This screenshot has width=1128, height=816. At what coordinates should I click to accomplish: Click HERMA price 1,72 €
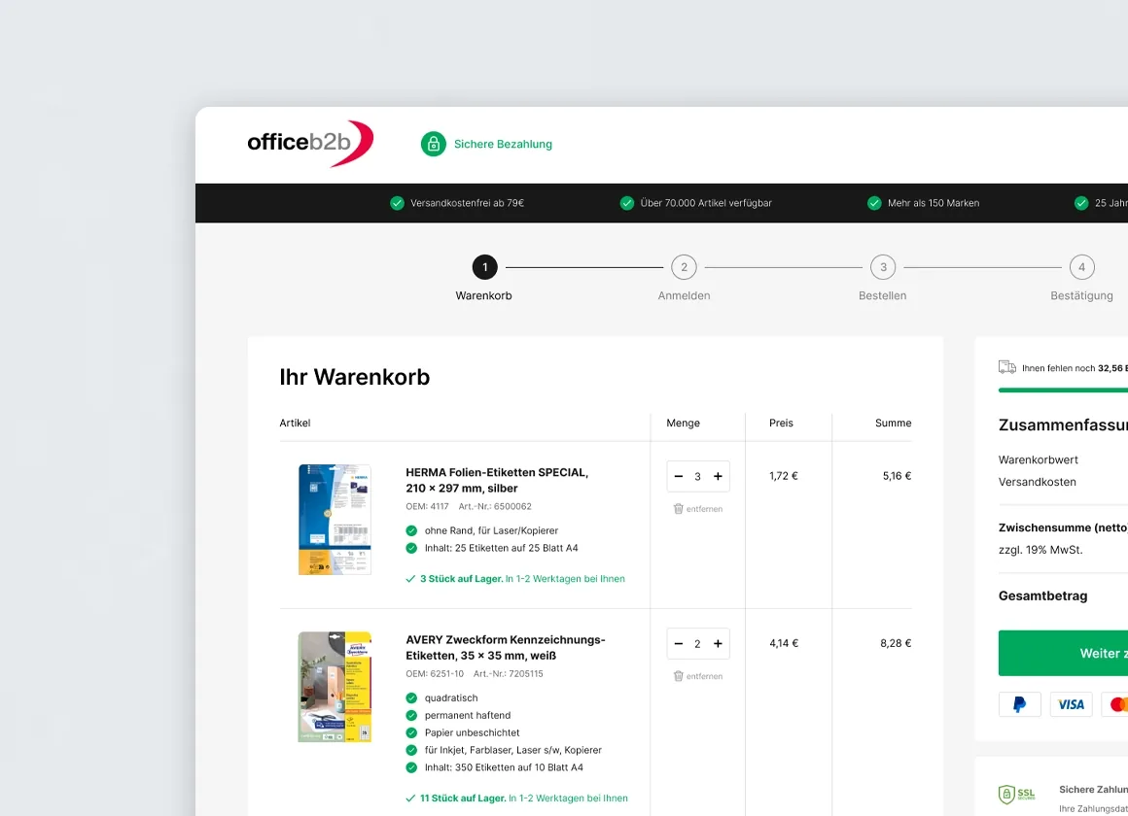(x=784, y=476)
